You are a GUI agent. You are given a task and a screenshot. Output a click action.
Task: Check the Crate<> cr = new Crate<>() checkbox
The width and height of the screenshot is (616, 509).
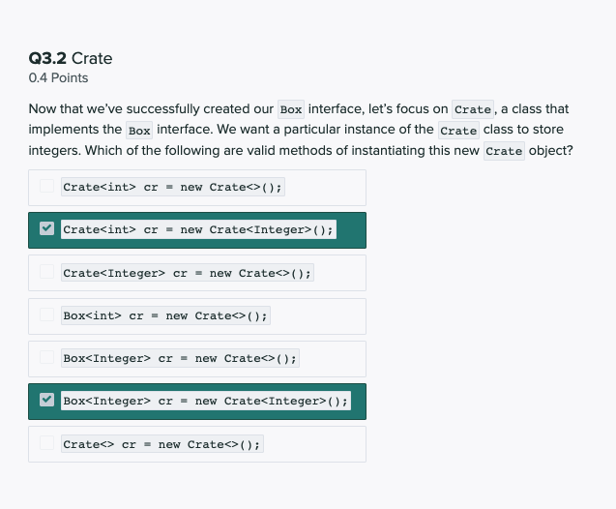coord(46,444)
